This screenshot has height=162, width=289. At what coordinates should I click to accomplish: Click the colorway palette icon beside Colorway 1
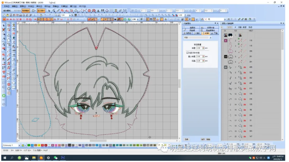click(23, 146)
